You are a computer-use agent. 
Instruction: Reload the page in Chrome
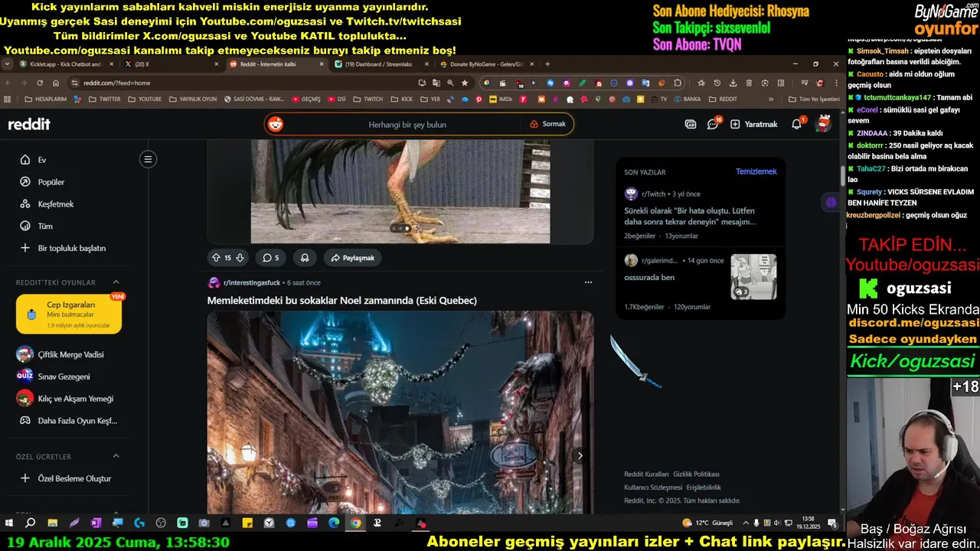(x=40, y=83)
